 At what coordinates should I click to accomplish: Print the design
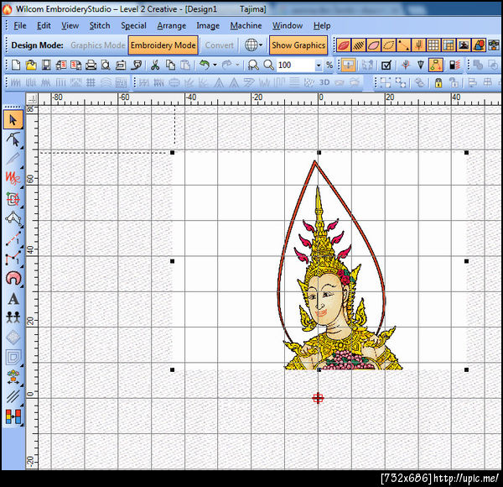pos(91,65)
